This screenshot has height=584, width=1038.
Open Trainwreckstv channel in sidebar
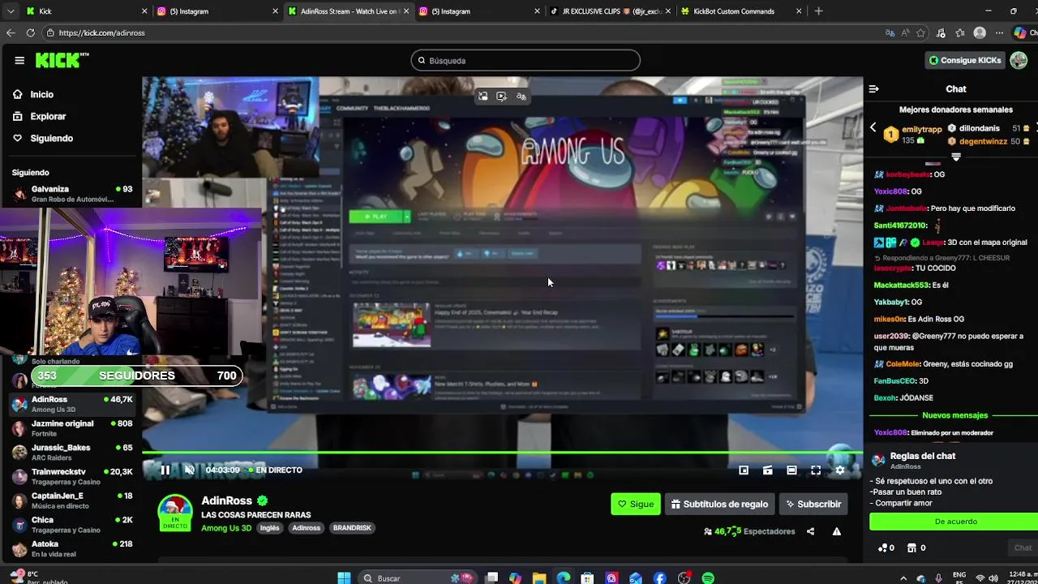71,475
